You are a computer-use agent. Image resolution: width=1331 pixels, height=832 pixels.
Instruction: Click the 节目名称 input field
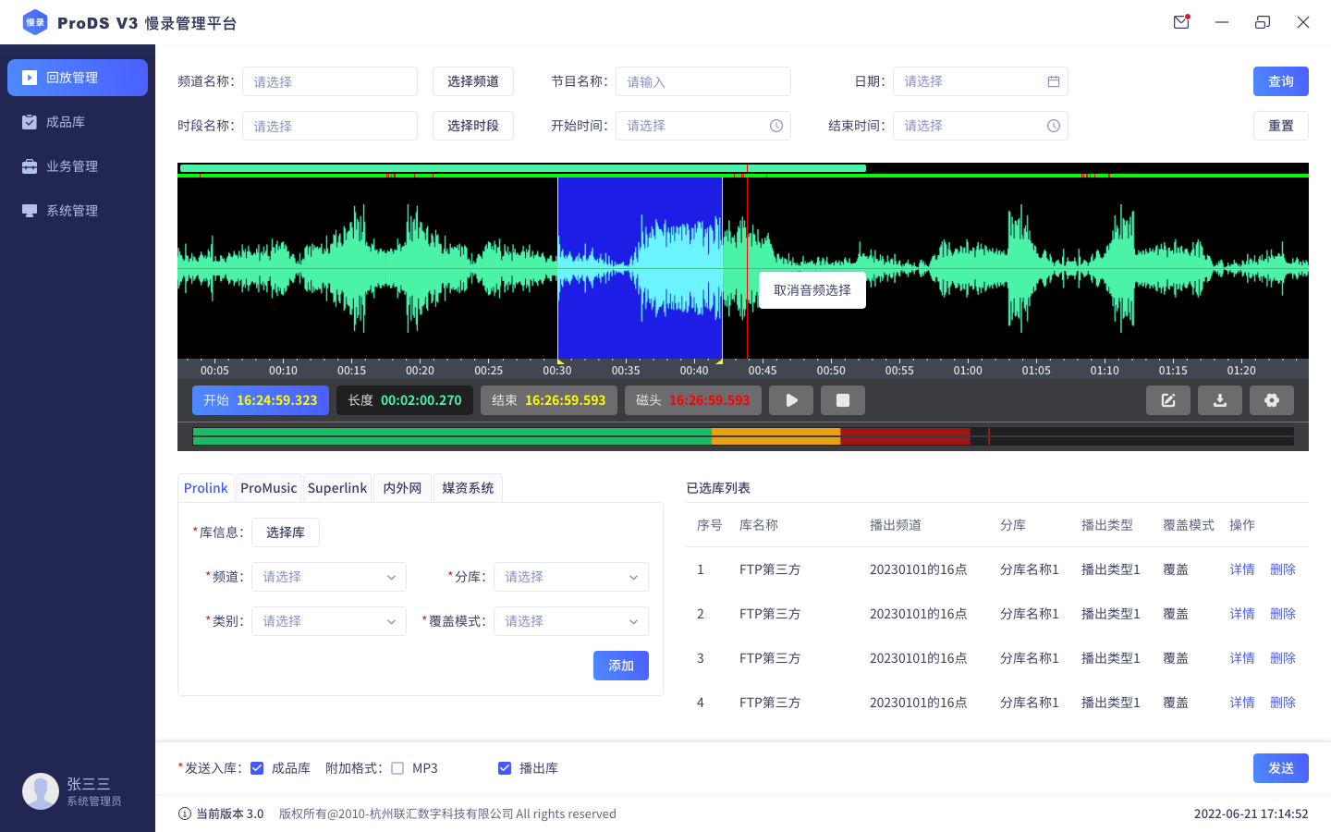tap(702, 81)
